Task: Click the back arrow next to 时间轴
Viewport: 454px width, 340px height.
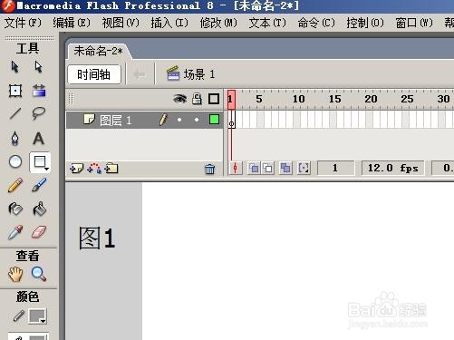Action: [140, 74]
